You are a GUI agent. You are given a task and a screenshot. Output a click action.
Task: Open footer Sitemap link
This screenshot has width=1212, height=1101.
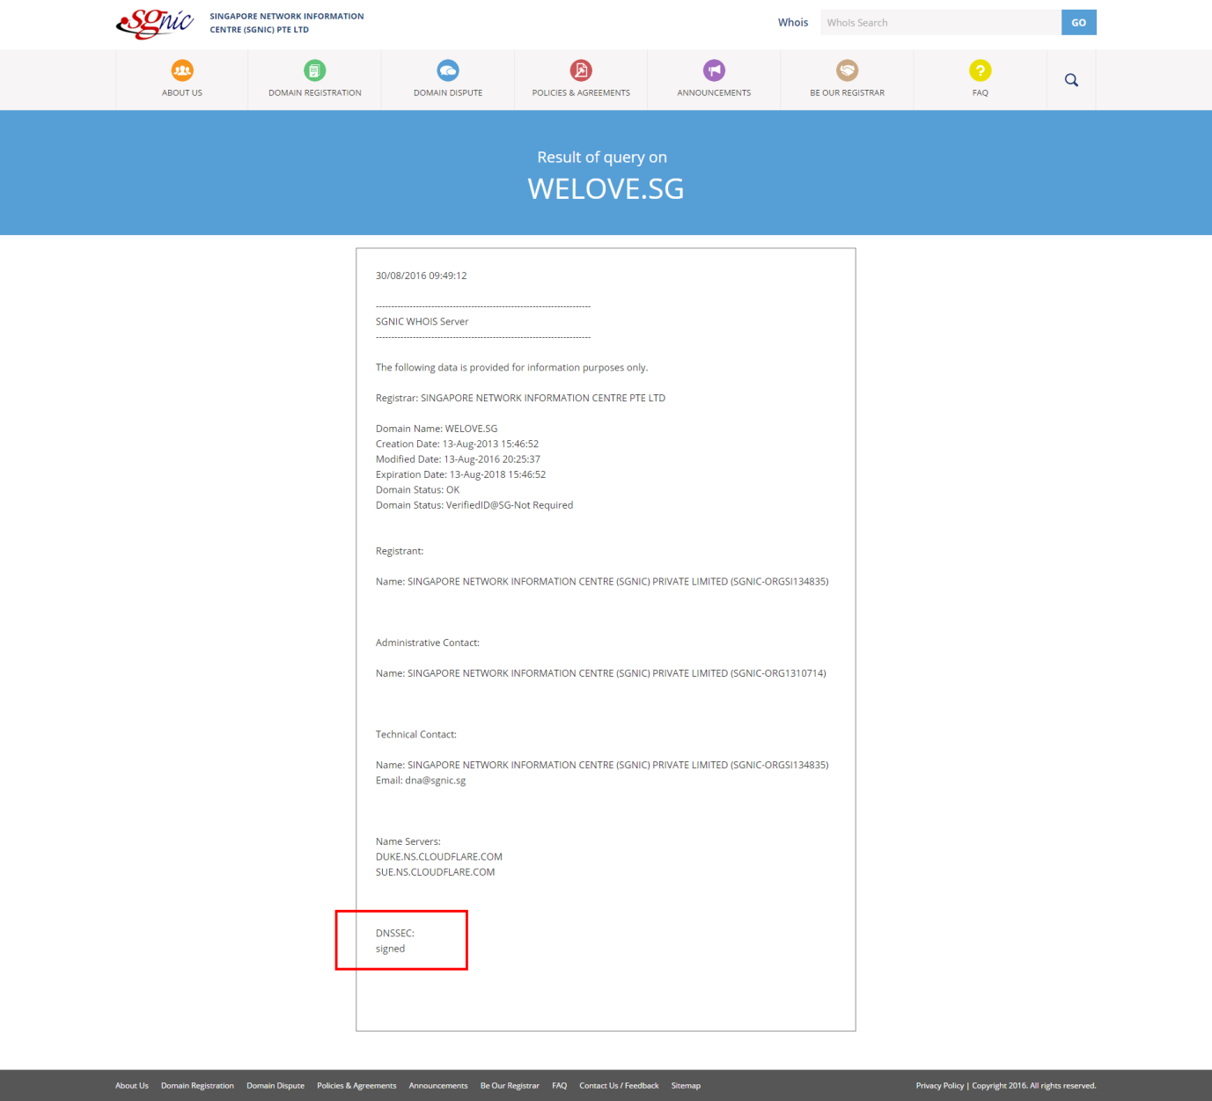(686, 1086)
